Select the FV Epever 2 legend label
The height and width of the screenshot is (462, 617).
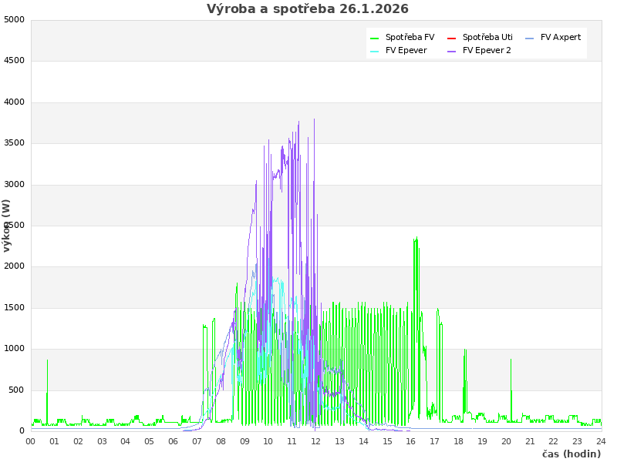[487, 50]
